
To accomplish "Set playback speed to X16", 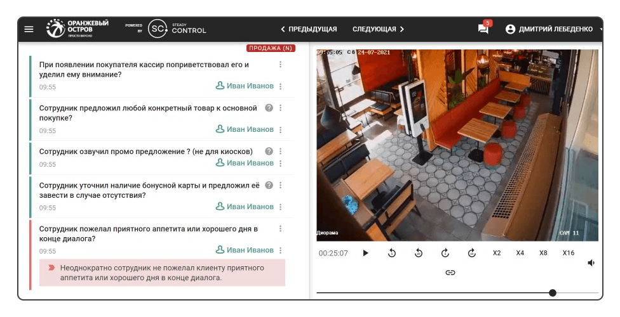I will coord(568,253).
